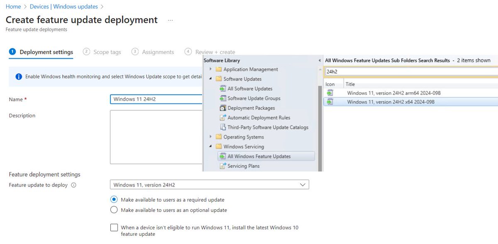
Task: Select the Windows 11 version 24H2 arm64 row
Action: pos(411,93)
